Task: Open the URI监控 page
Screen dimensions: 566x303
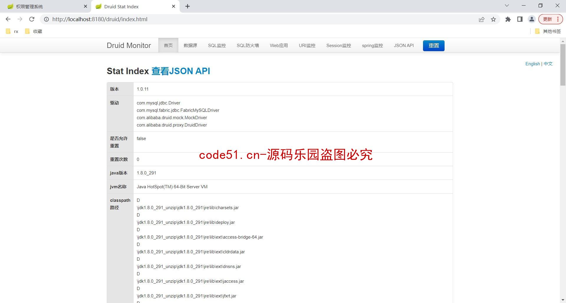Action: click(307, 45)
